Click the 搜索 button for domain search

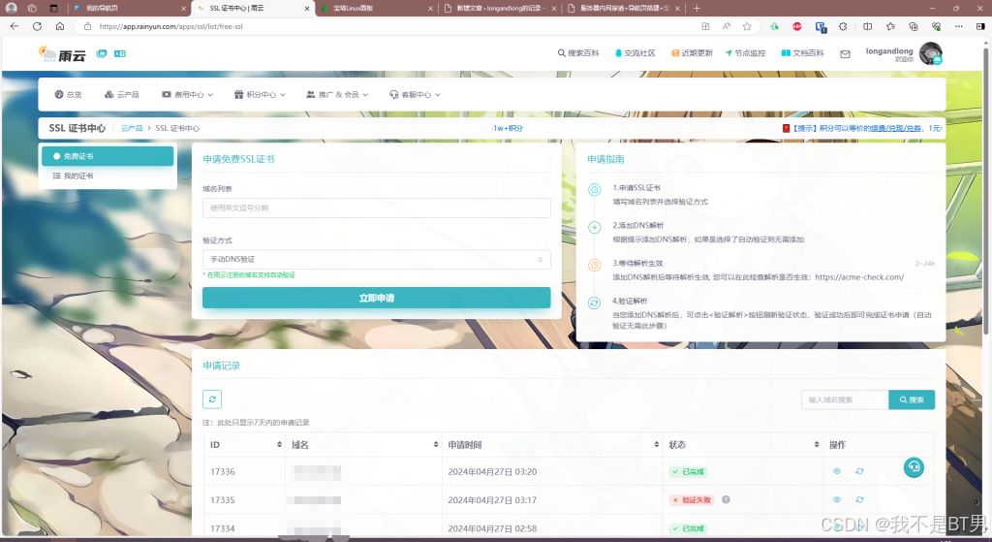click(x=912, y=399)
